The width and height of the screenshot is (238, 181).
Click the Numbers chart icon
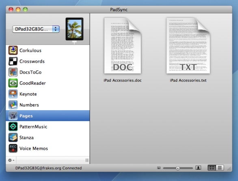click(x=13, y=105)
